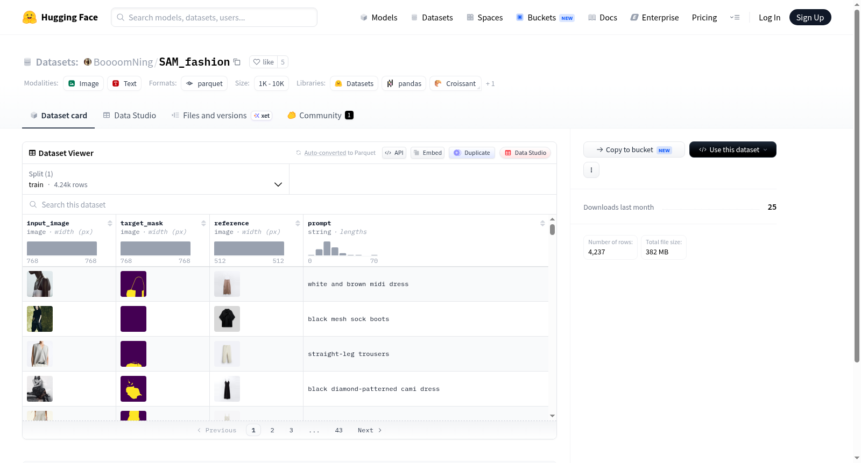
Task: Open Data Studio from viewer header
Action: [525, 153]
